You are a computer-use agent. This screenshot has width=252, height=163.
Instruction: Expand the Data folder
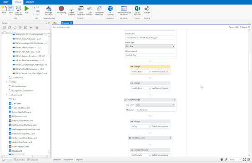click(6, 82)
